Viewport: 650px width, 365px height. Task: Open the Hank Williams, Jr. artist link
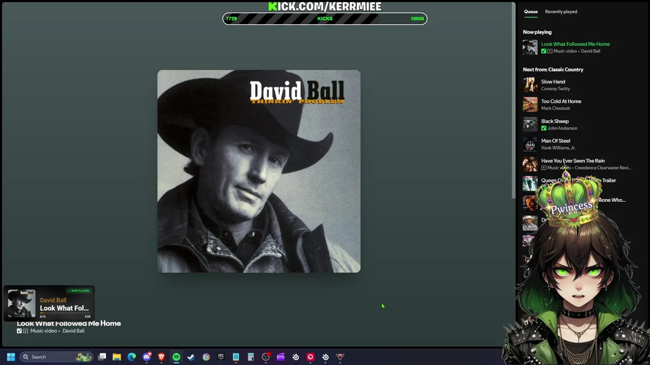(x=558, y=148)
